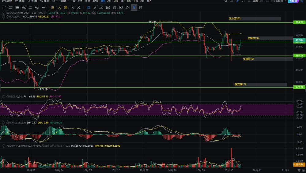This screenshot has width=306, height=173.
Task: Switch to the 15分 timeframe
Action: click(87, 1)
